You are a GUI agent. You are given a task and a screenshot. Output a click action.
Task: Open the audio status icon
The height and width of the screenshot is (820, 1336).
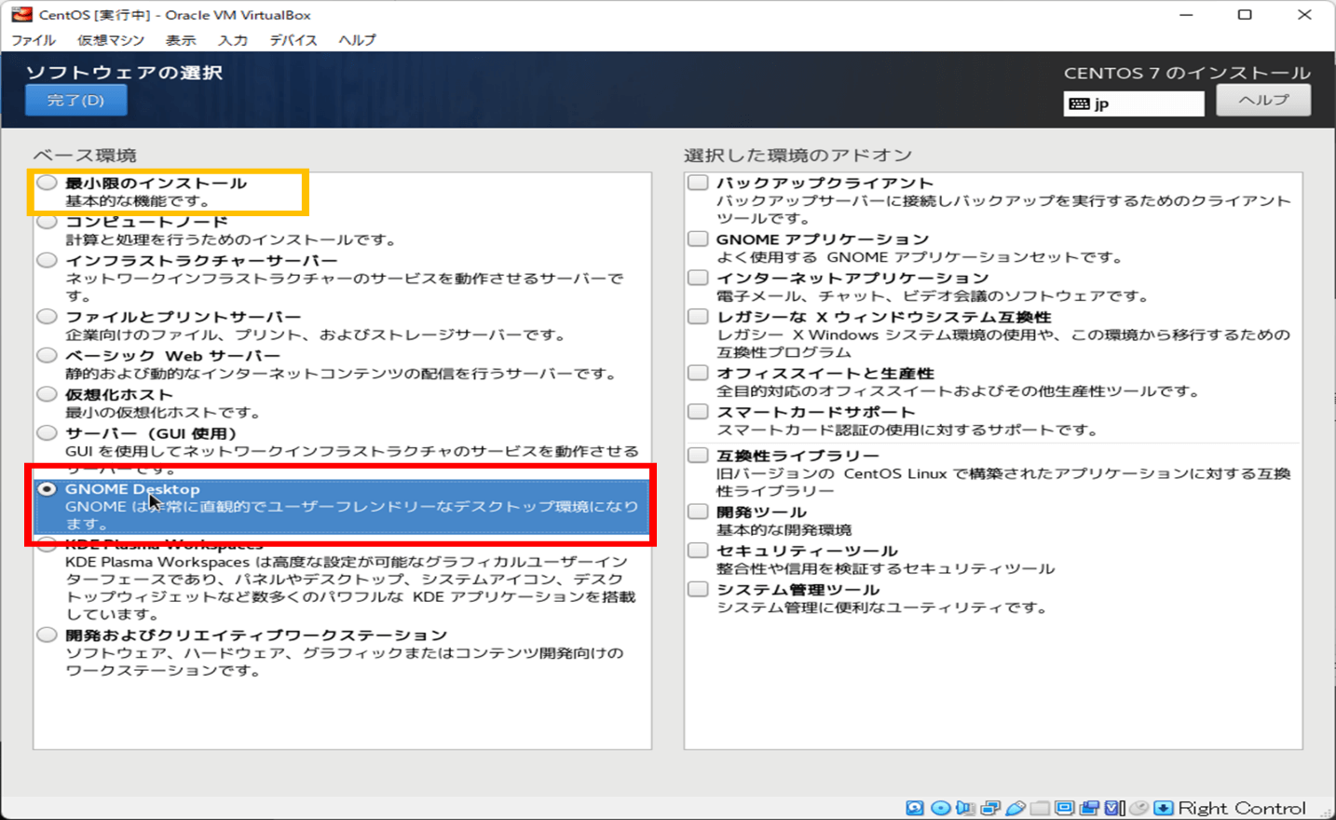(965, 808)
